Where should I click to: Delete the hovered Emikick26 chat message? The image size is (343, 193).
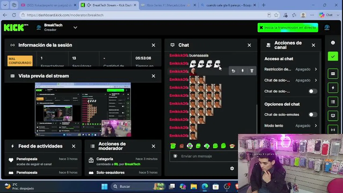click(251, 71)
